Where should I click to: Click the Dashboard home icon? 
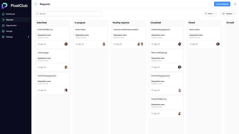coord(3,14)
